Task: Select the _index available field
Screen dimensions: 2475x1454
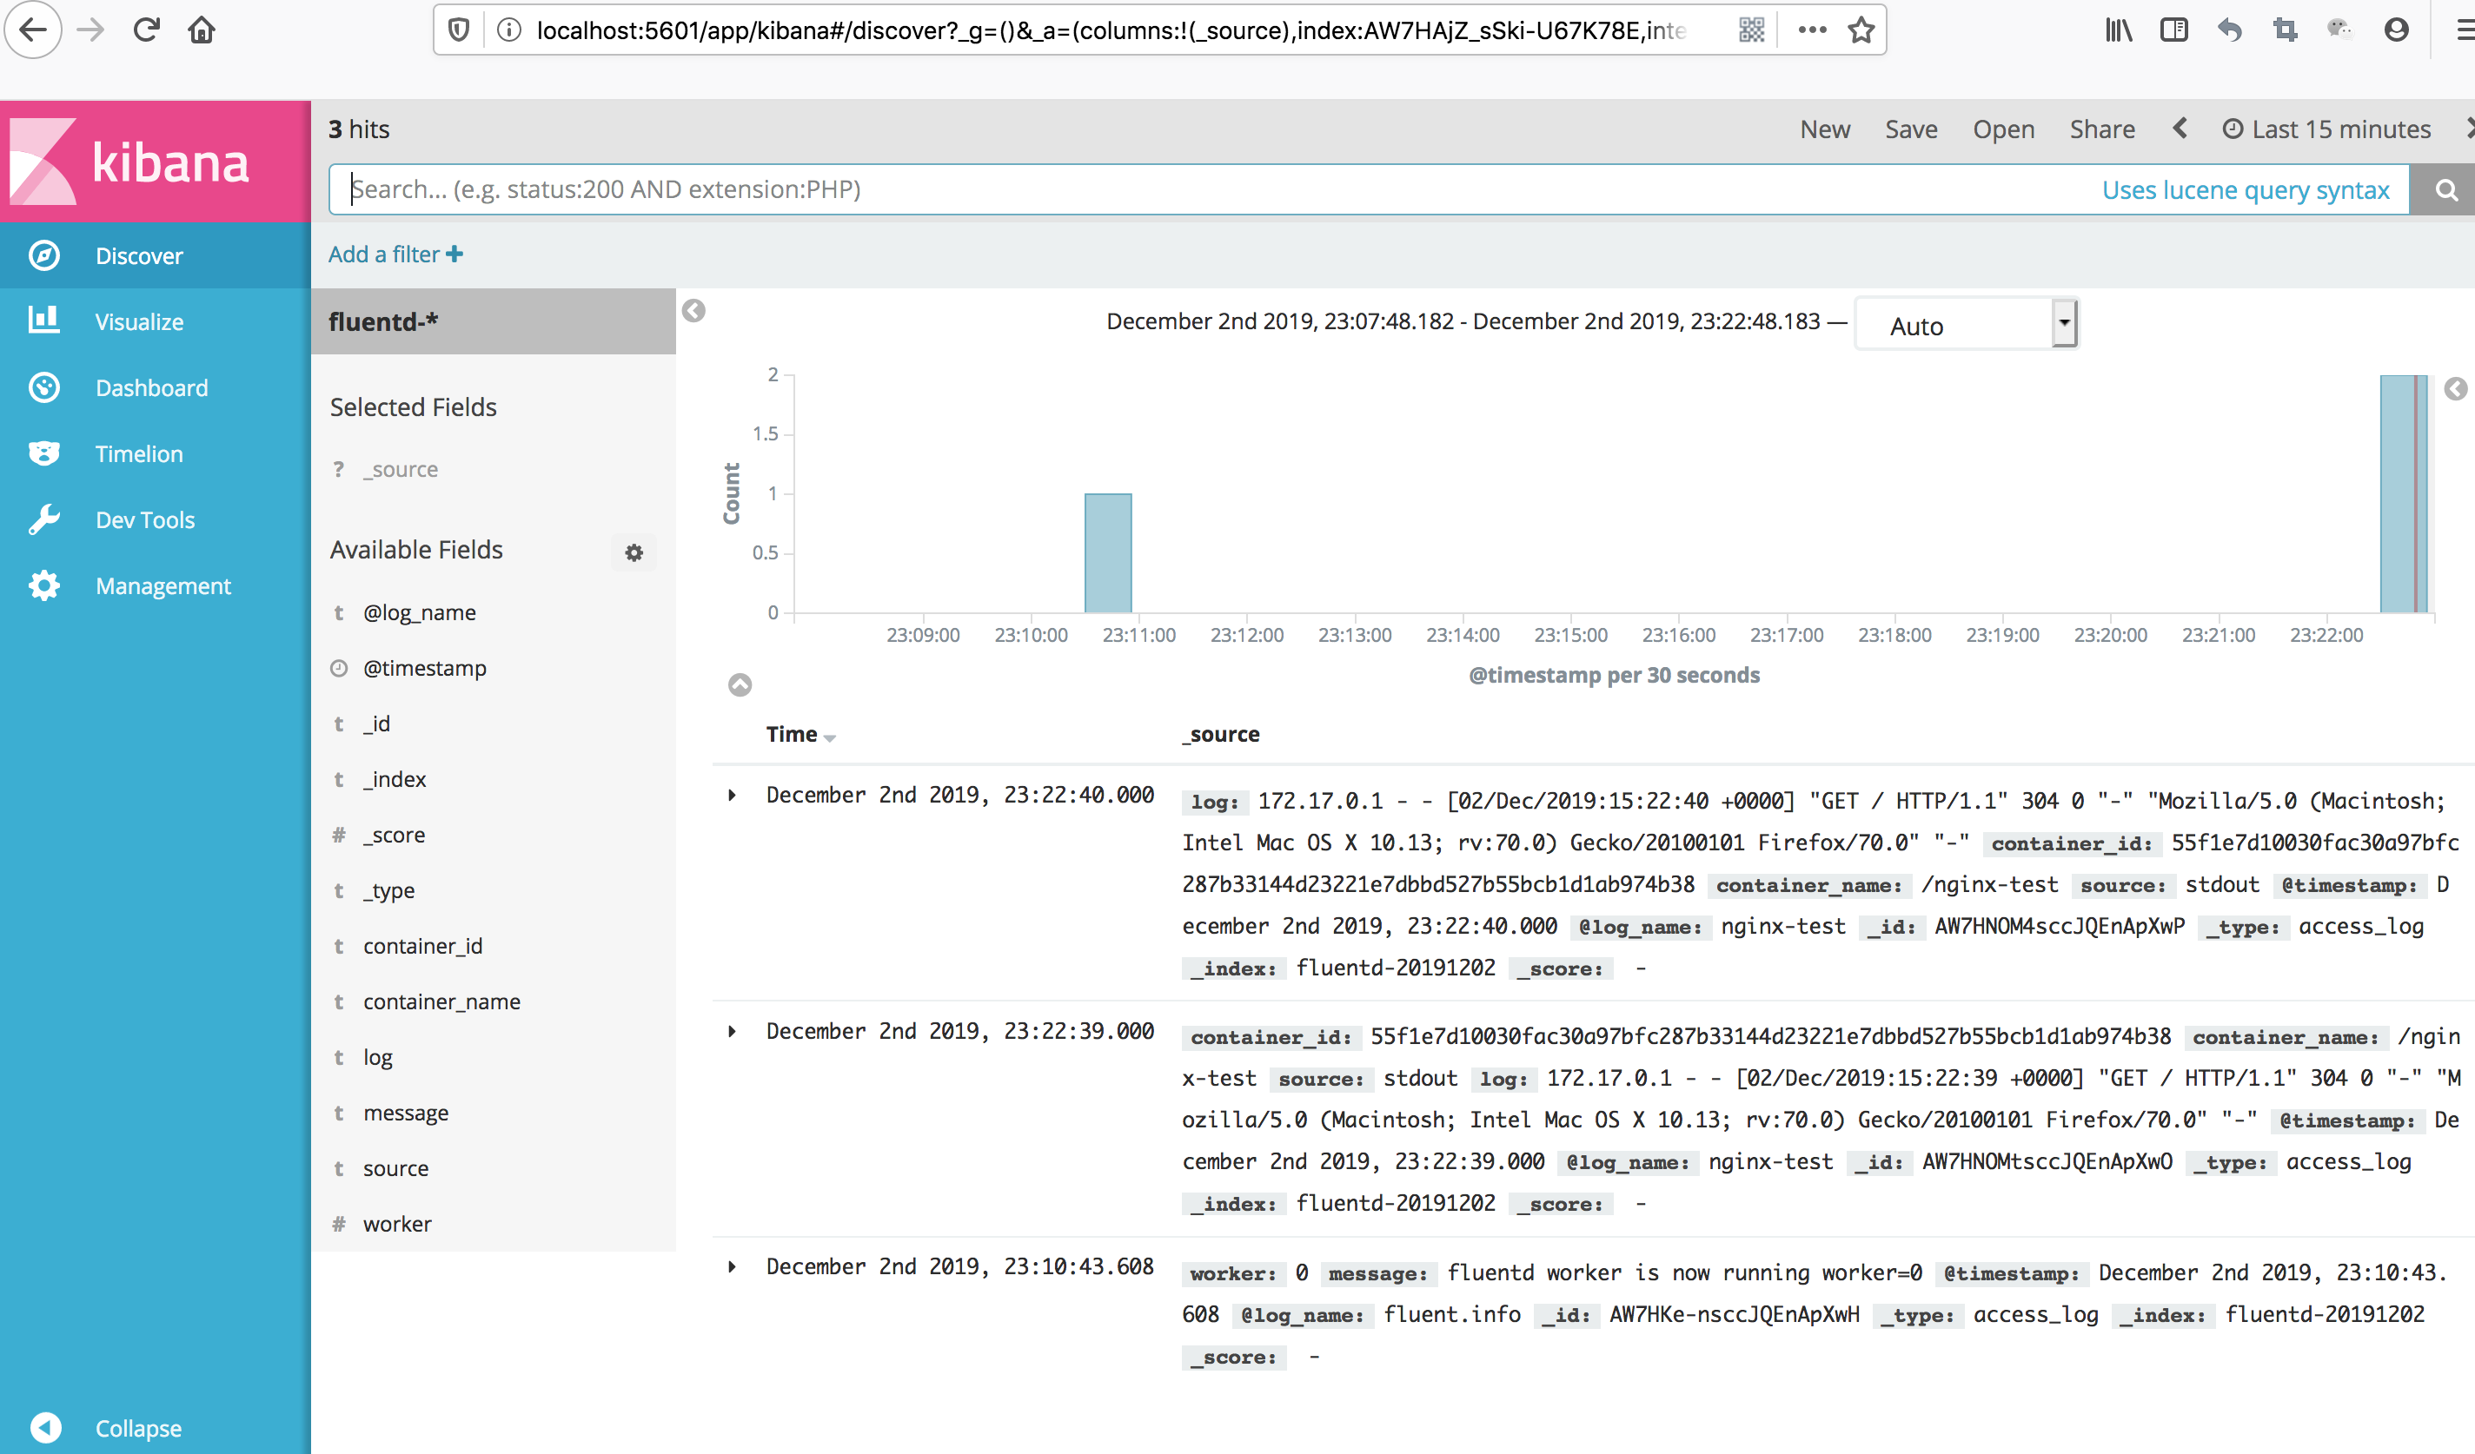Action: tap(394, 779)
